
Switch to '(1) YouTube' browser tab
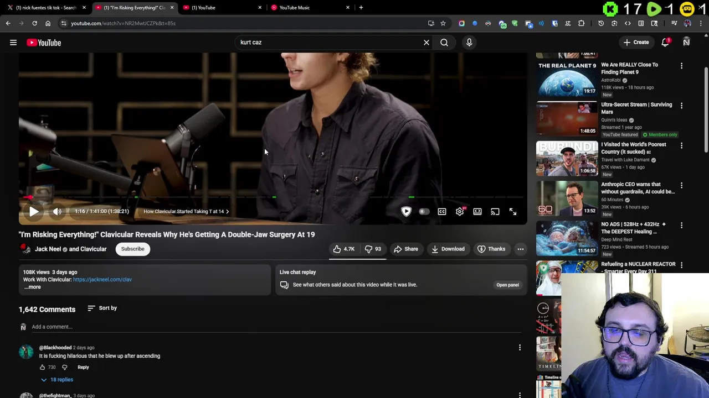tap(222, 8)
